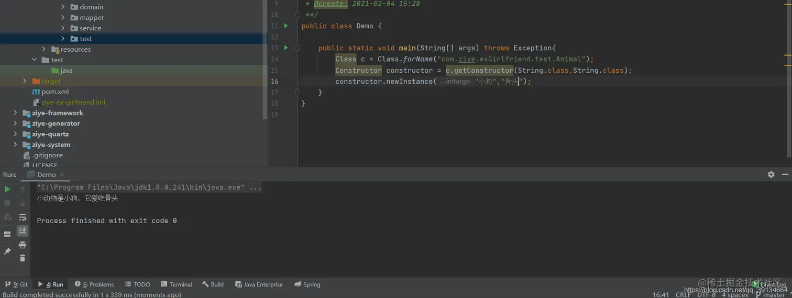The height and width of the screenshot is (298, 792).
Task: Close the Demo run tab
Action: [x=62, y=175]
